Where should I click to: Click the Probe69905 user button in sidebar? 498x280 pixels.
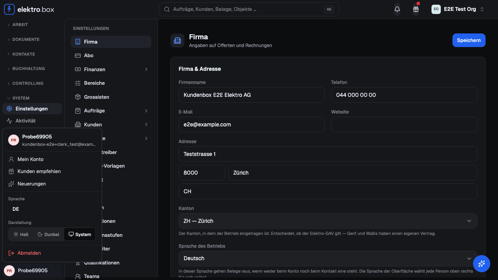click(x=32, y=270)
